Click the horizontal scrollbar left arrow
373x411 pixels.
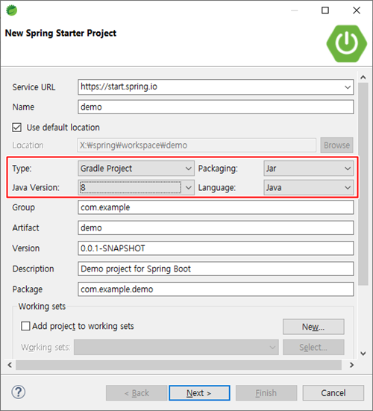(x=10, y=365)
